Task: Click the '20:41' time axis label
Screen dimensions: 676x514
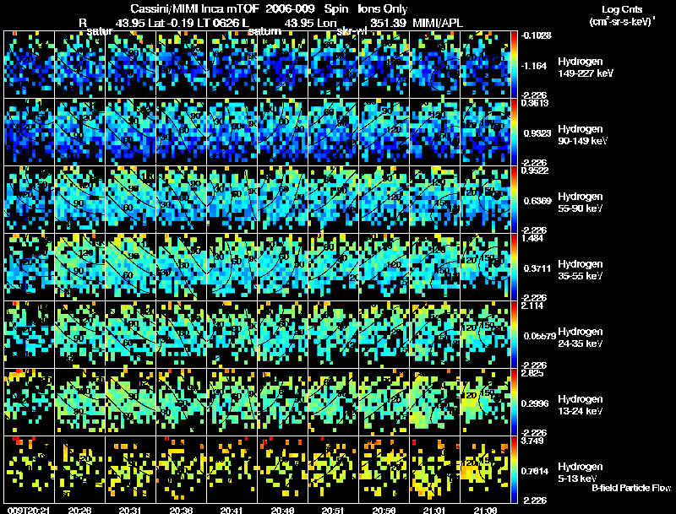Action: [x=232, y=510]
